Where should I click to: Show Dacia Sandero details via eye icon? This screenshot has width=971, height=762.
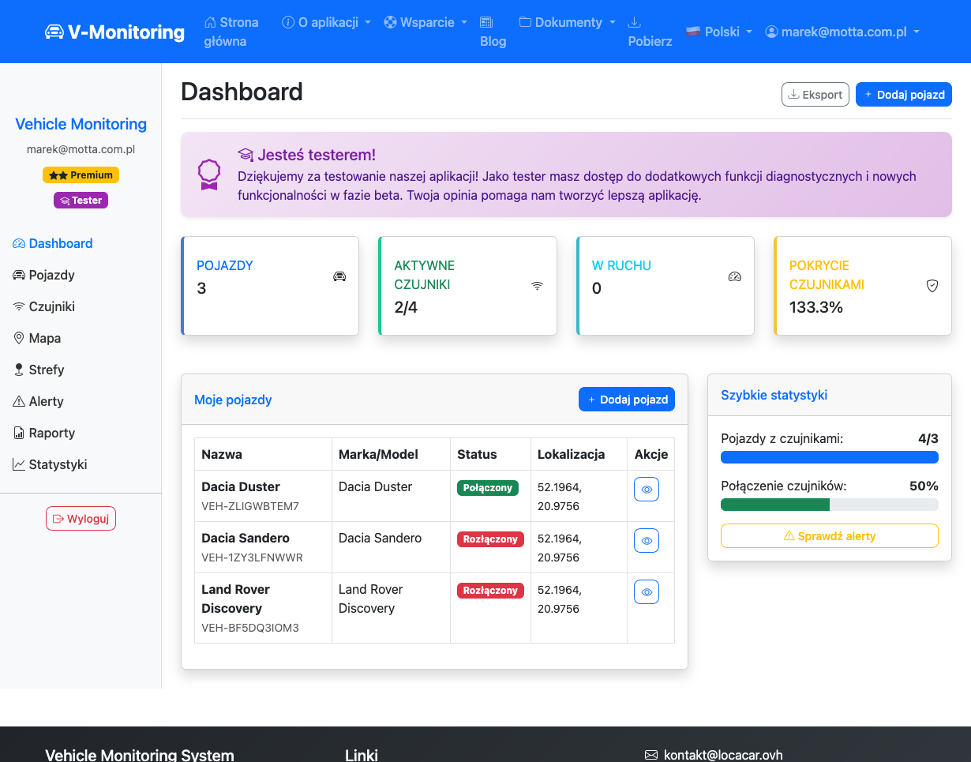[647, 541]
